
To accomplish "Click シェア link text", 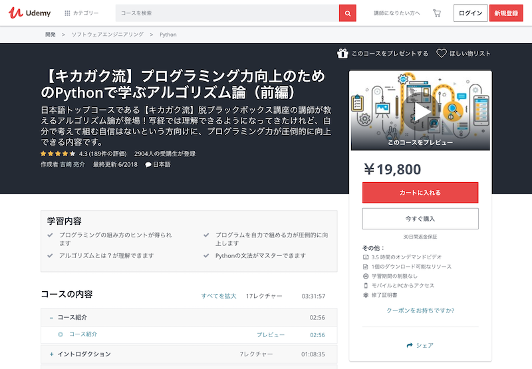I will (x=425, y=345).
